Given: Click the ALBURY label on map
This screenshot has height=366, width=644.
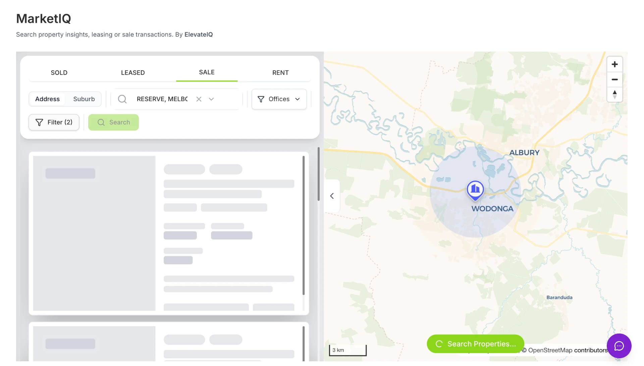Looking at the screenshot, I should pyautogui.click(x=524, y=153).
